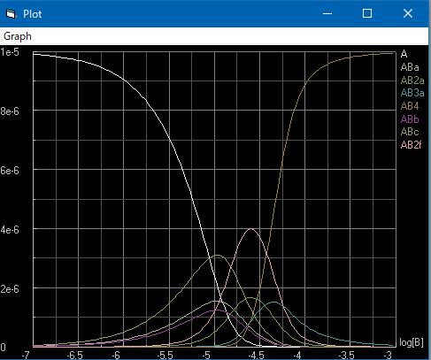431x360 pixels.
Task: Close the Plot window
Action: coord(408,13)
